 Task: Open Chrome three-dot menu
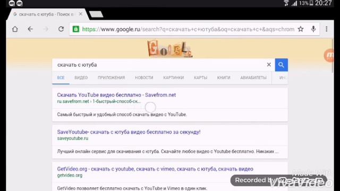326,29
